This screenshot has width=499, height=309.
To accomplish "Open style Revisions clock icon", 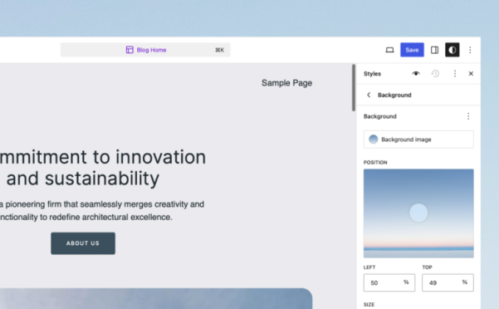I will point(435,73).
